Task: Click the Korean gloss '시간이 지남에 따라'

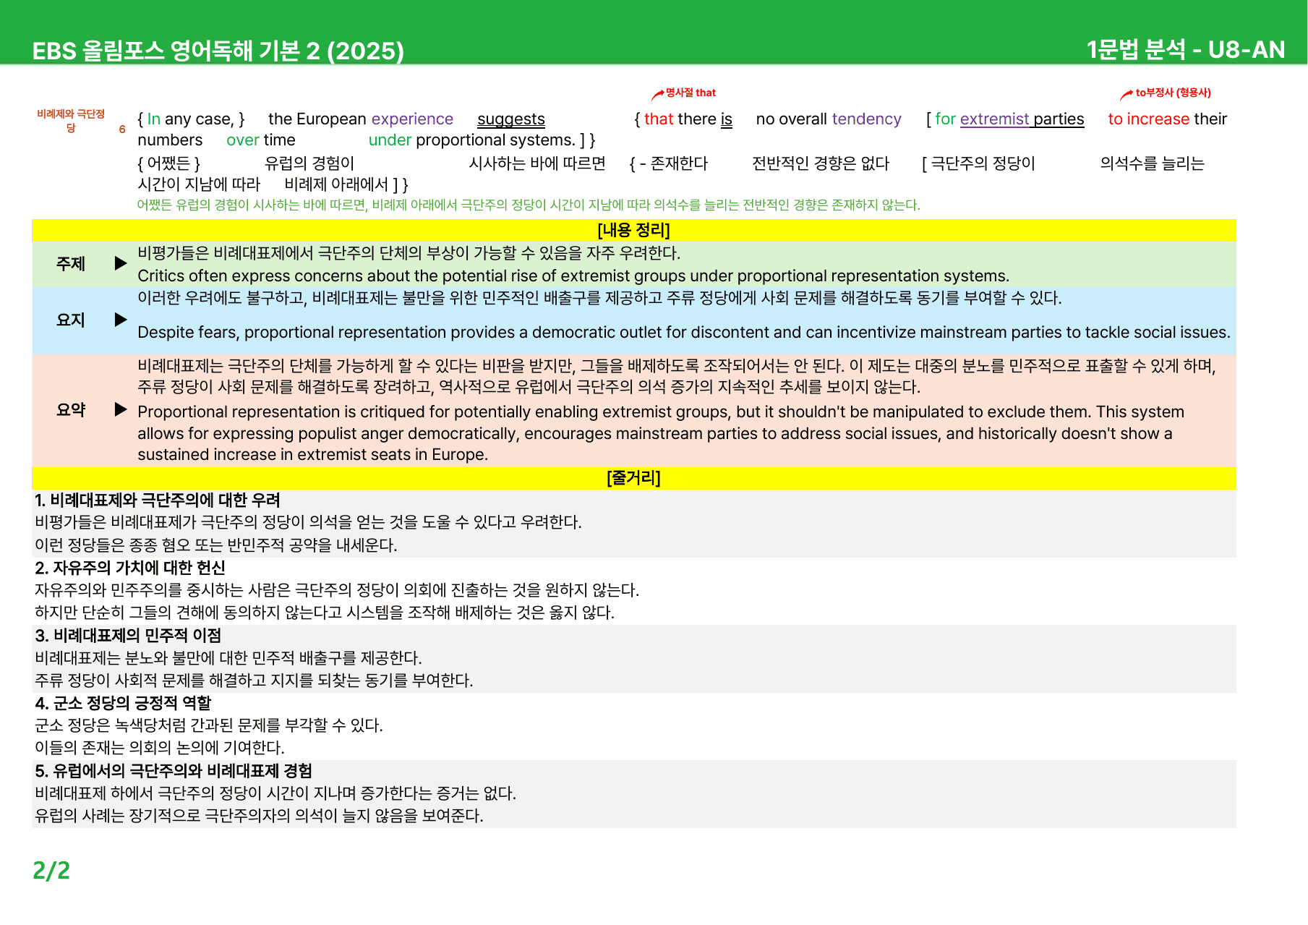Action: 199,184
